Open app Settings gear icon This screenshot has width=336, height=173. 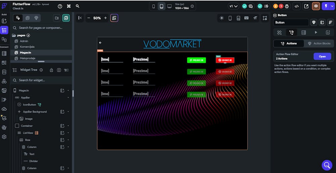pyautogui.click(x=4, y=137)
